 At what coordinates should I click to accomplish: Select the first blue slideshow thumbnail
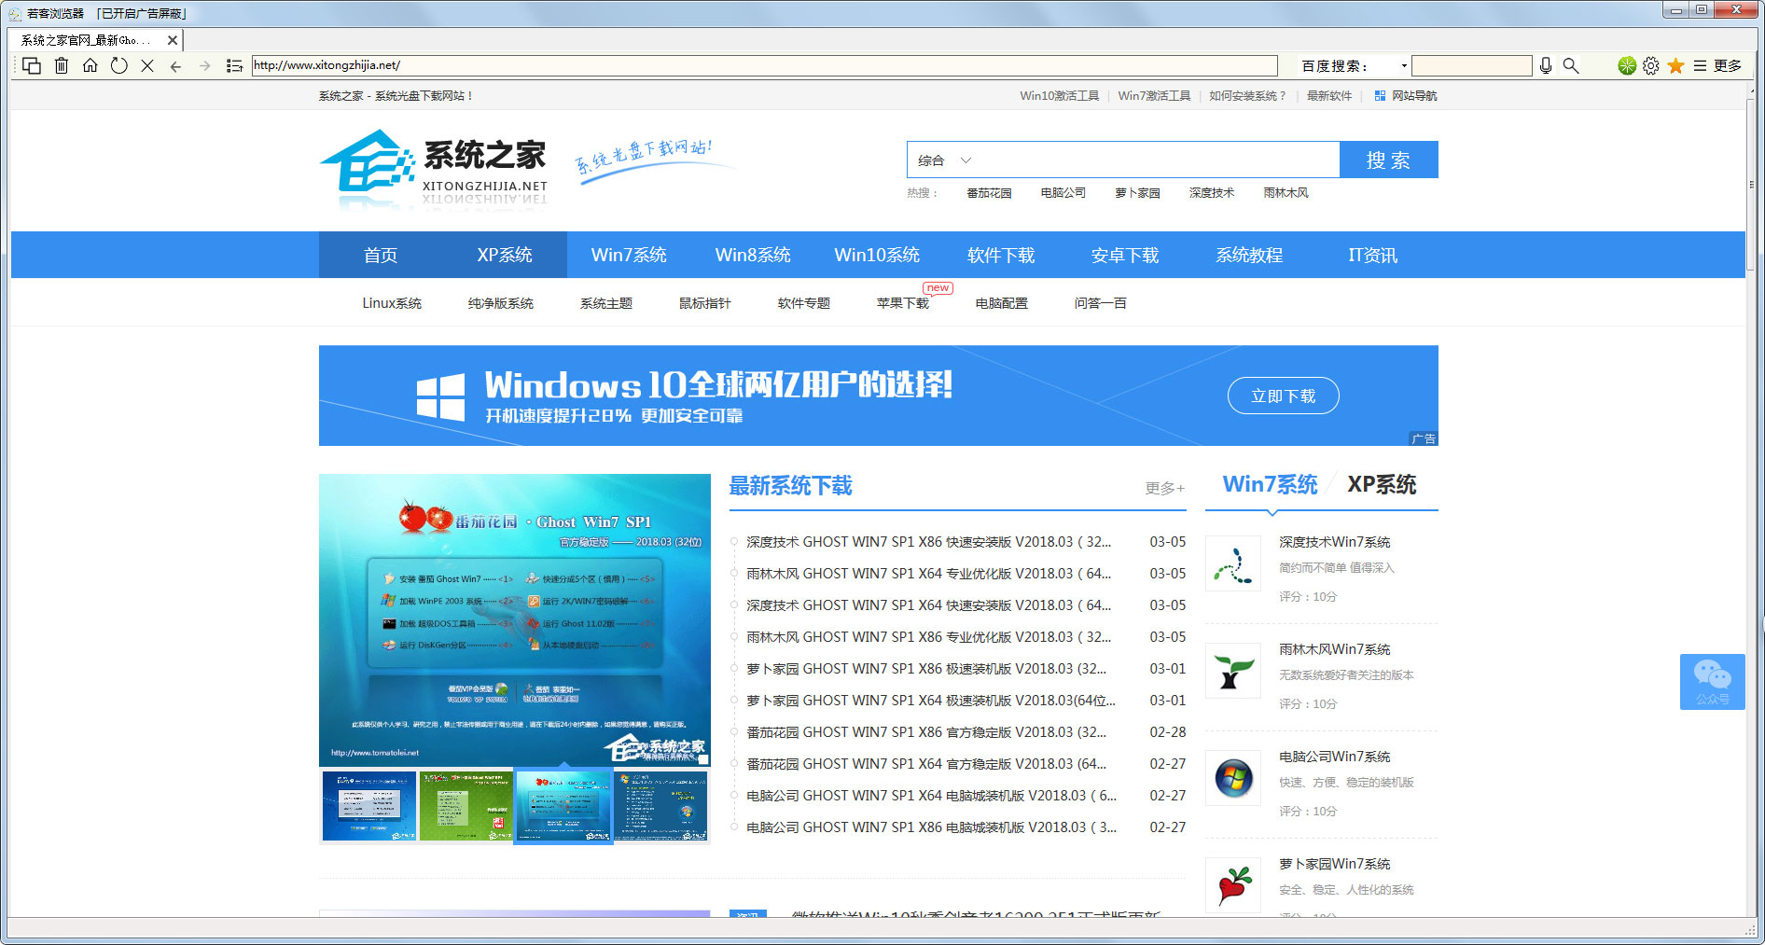pyautogui.click(x=369, y=806)
